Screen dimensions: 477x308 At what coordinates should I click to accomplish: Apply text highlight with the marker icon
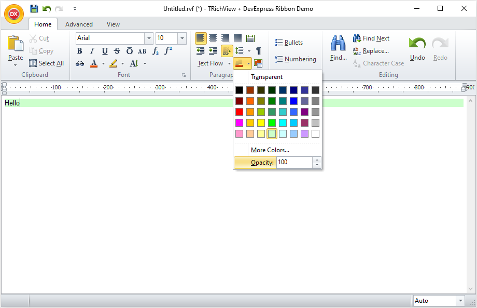[x=113, y=63]
